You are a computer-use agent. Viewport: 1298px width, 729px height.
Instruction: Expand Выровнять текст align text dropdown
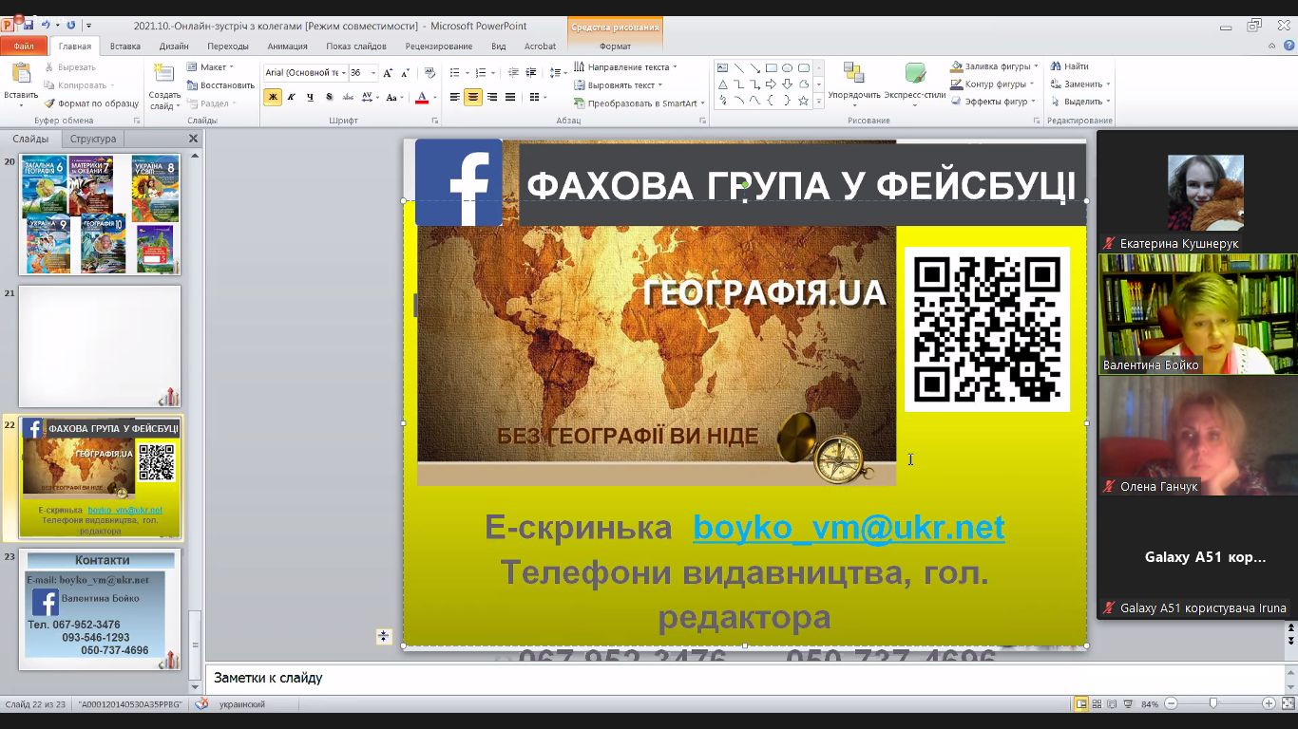coord(619,85)
